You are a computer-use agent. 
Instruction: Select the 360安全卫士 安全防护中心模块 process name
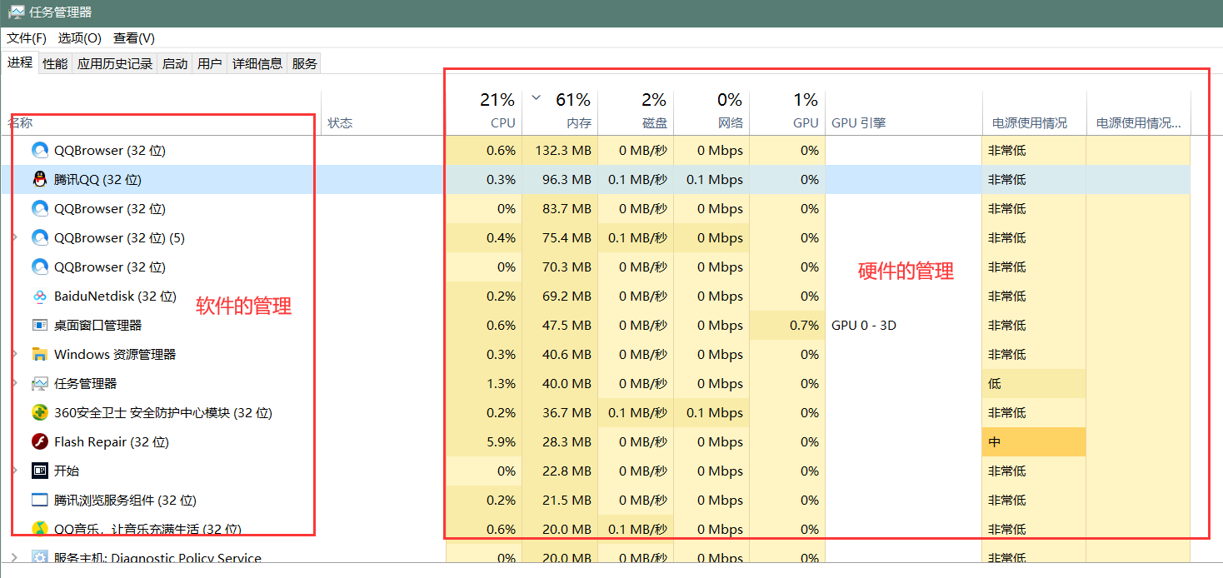163,413
